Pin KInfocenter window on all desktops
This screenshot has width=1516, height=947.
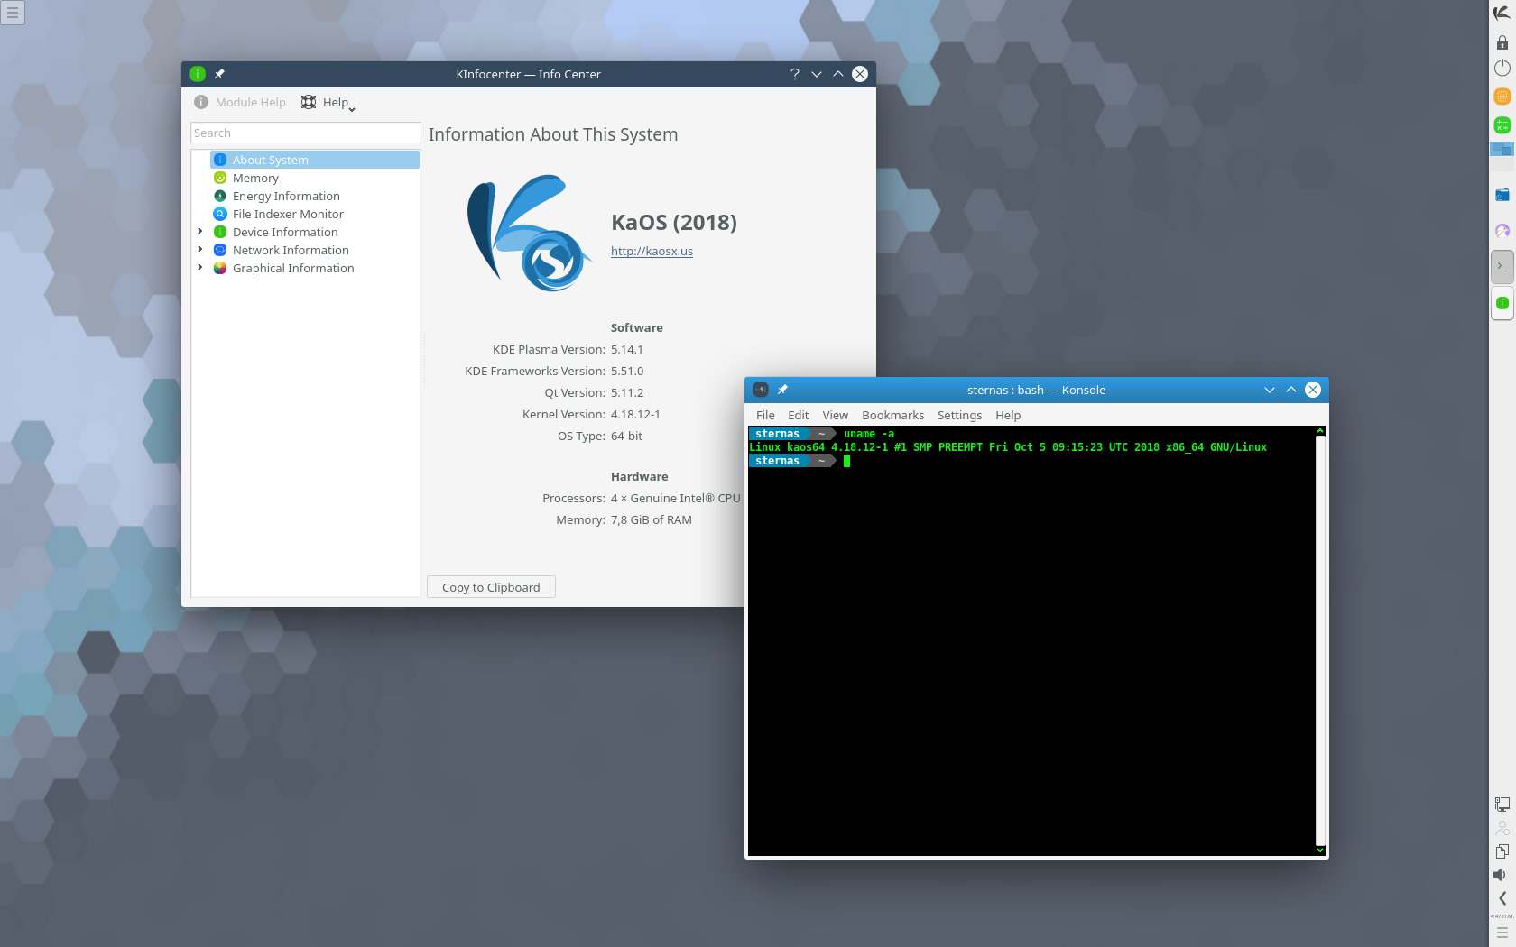point(219,74)
